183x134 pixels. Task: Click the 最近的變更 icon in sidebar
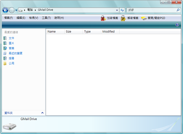click(5, 53)
